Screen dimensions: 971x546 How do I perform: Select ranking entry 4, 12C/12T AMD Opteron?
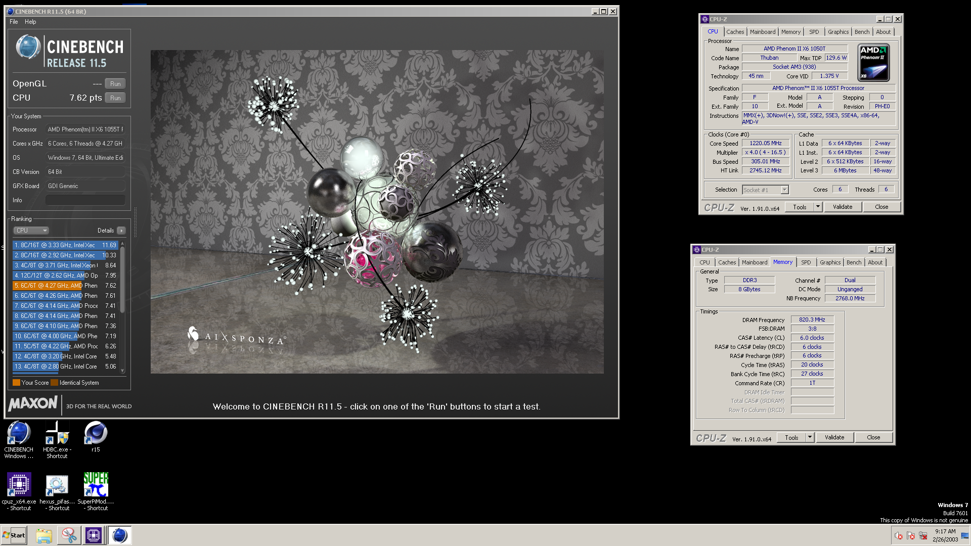(x=65, y=276)
